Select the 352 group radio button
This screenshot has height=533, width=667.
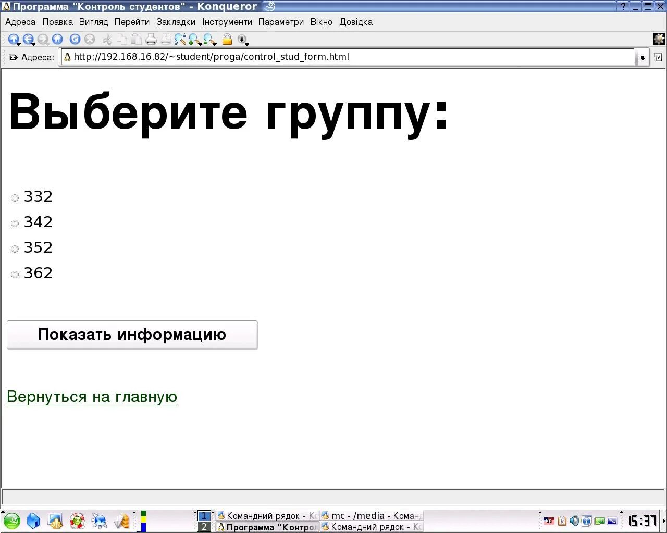click(15, 249)
